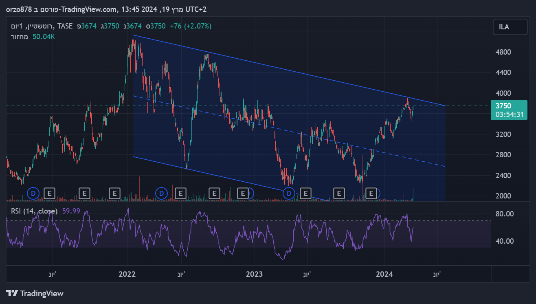
Task: Select the D dividend marker before 2022
Action: 33,193
